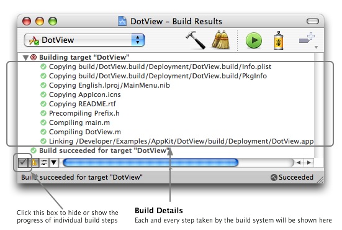Screen dimensions: 342x230
Task: Click the DotView document icon in title bar
Action: [122, 21]
